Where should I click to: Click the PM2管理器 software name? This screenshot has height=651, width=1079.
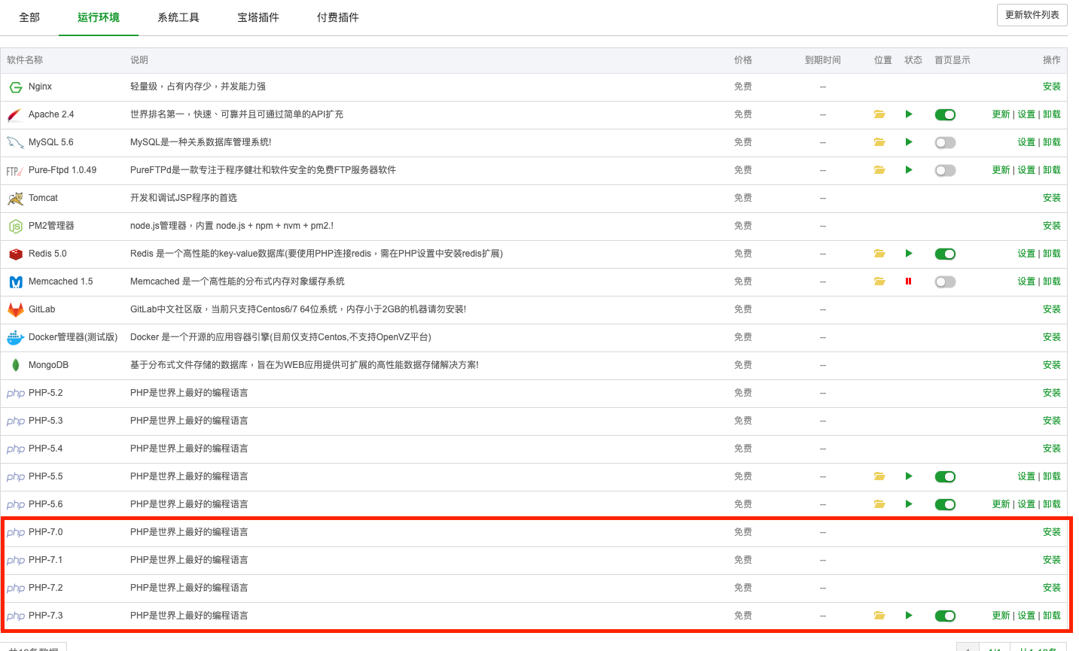51,226
